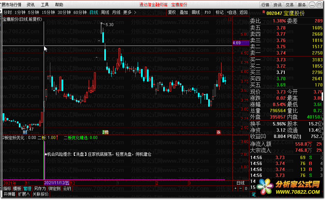Viewport: 326px width, 200px height.
Task: Click the 开弹幕 toggle
Action: (x=9, y=194)
